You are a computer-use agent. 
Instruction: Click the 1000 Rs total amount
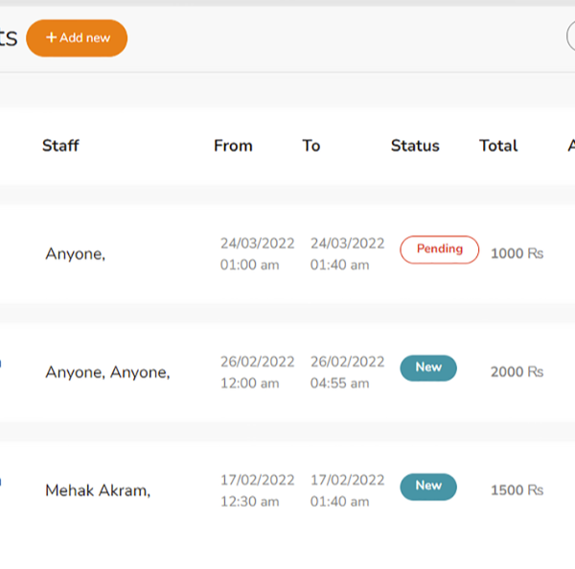[517, 254]
